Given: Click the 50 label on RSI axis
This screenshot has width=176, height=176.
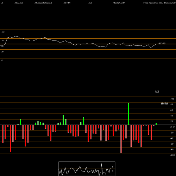Looking at the screenshot, I should [2, 46].
